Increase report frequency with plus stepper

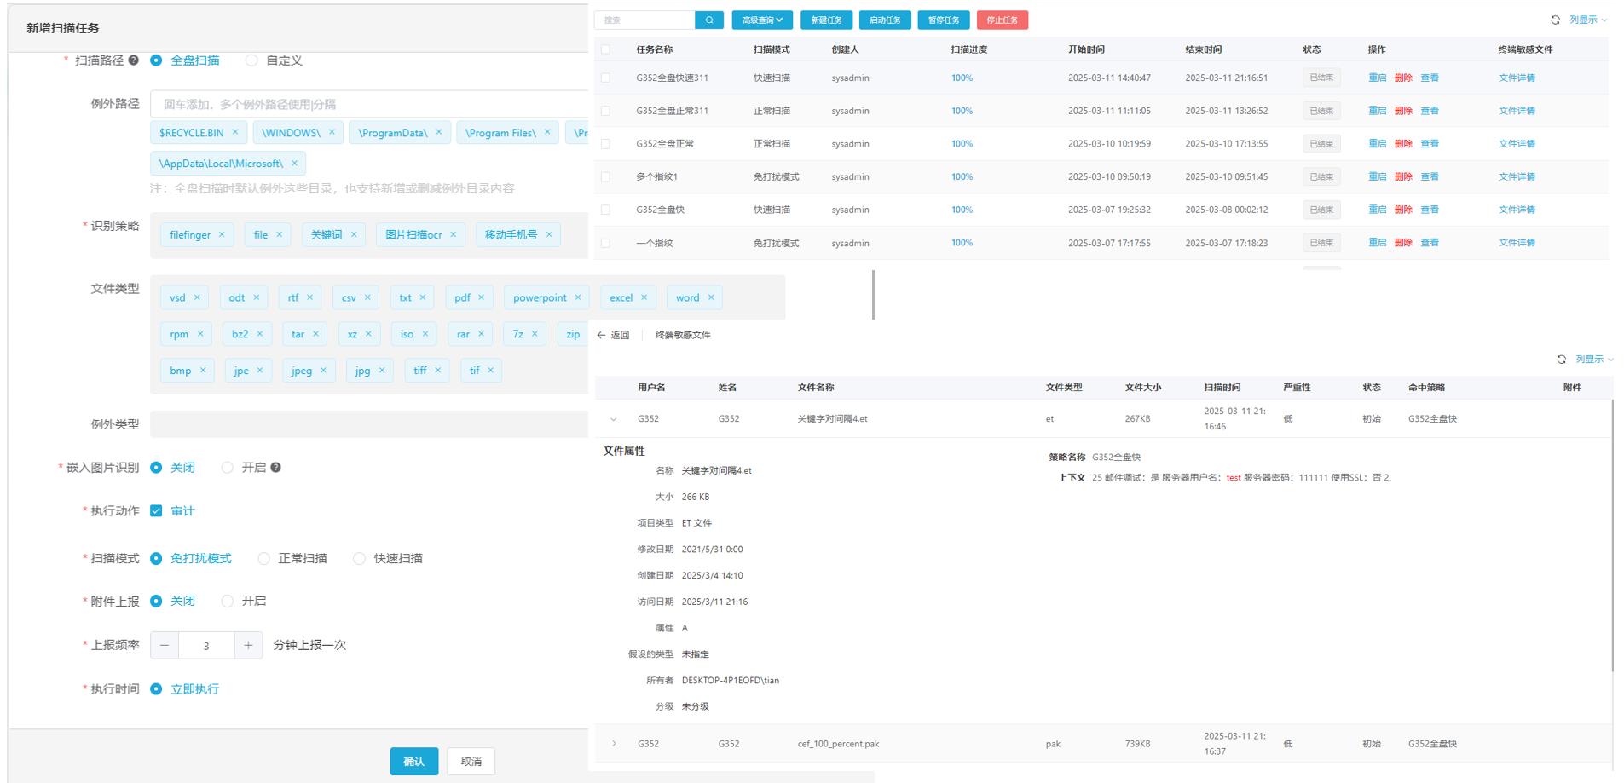click(x=248, y=646)
